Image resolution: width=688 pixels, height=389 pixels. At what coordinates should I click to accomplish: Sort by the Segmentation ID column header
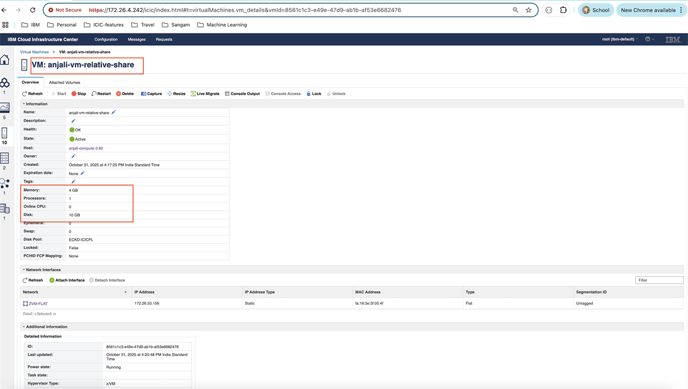pos(629,292)
